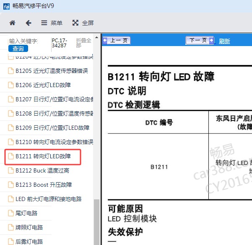This screenshot has width=252, height=245.
Task: Click document icon beside LED 前大灯电源
Action: [11, 199]
